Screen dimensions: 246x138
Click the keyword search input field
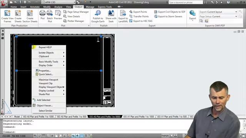tap(186, 2)
